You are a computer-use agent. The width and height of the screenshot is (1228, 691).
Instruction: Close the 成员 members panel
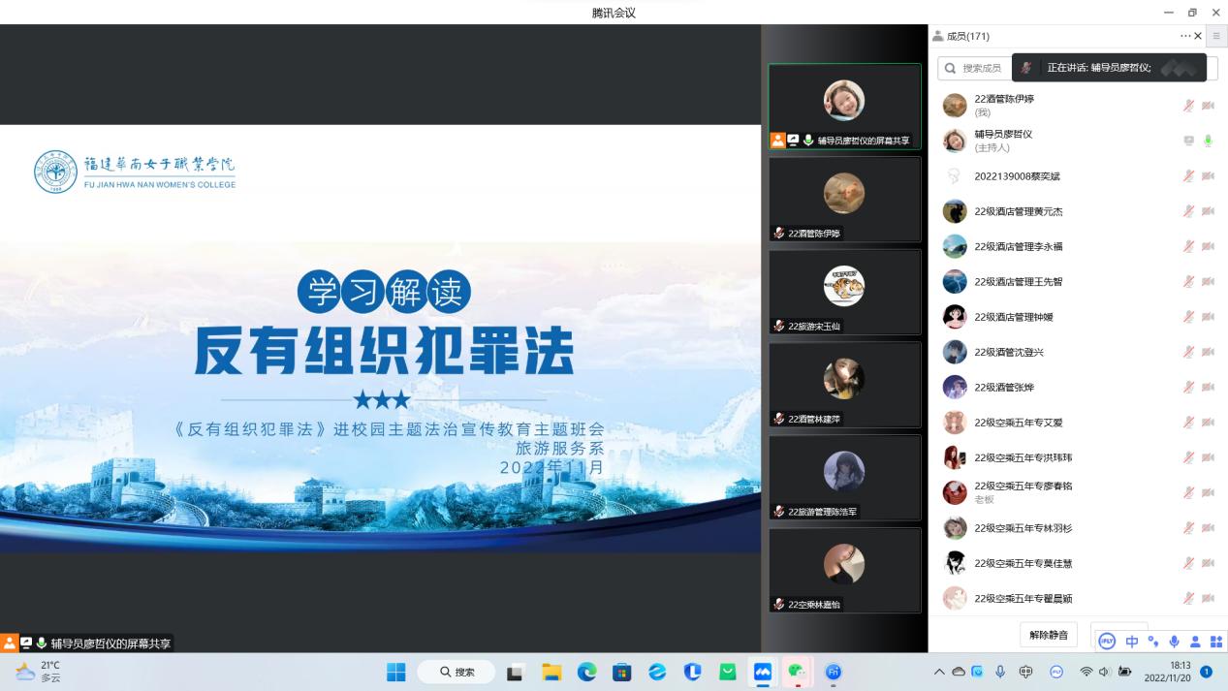coord(1198,36)
